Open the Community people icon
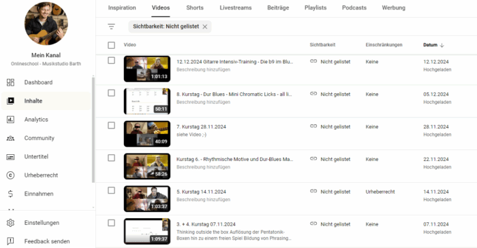Screen dimensions: 477x248 tap(10, 138)
